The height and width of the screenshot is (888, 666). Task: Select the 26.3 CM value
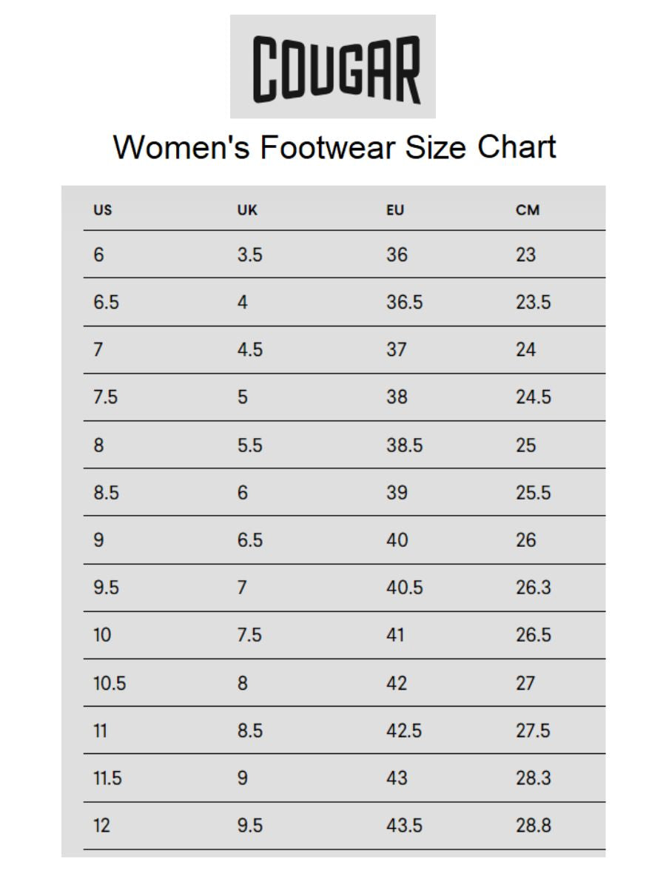(533, 588)
